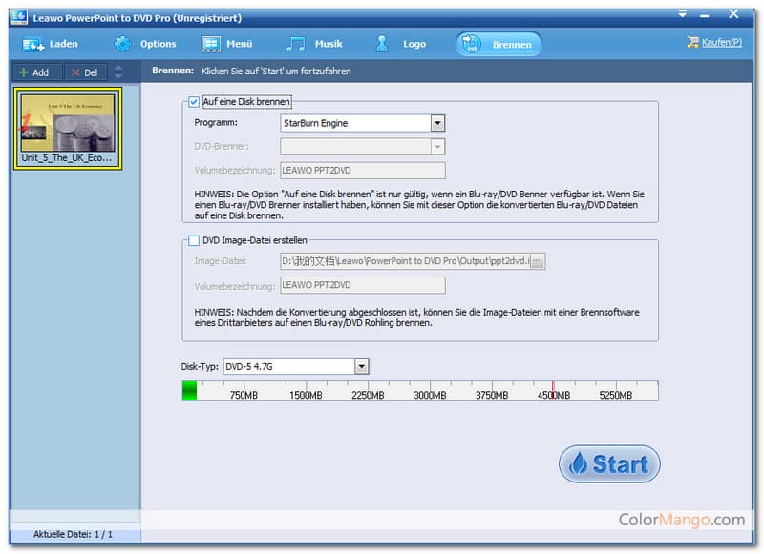Open the Disk-Typ DVD-5 4.7G dropdown
The height and width of the screenshot is (554, 764).
point(362,366)
